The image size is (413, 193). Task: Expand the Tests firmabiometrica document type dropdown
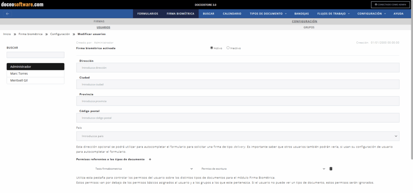pyautogui.click(x=144, y=169)
